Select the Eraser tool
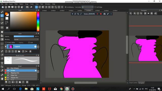 click(x=2, y=16)
